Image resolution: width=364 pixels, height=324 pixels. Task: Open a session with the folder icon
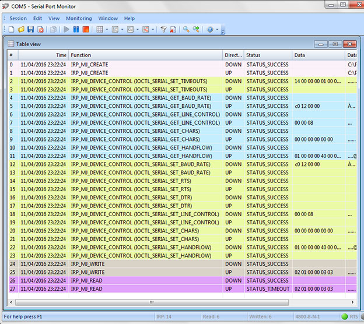pos(21,30)
